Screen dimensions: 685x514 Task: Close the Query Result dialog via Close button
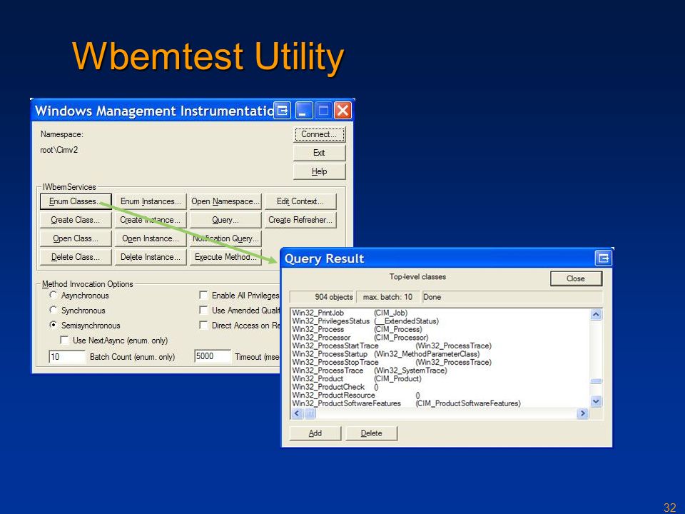tap(576, 278)
